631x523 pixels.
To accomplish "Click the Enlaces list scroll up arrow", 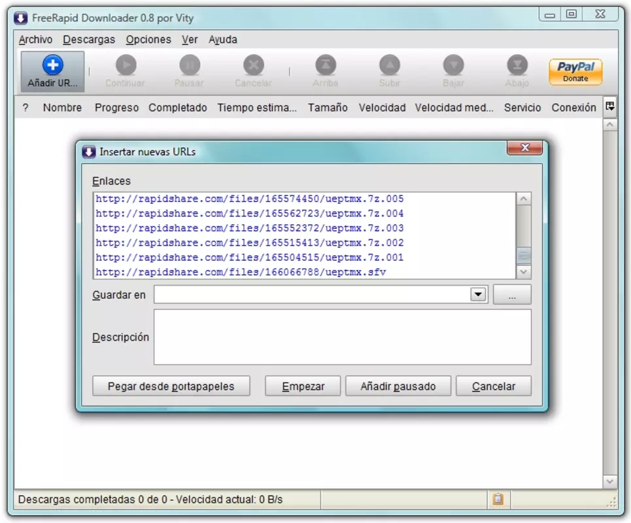I will (x=524, y=199).
